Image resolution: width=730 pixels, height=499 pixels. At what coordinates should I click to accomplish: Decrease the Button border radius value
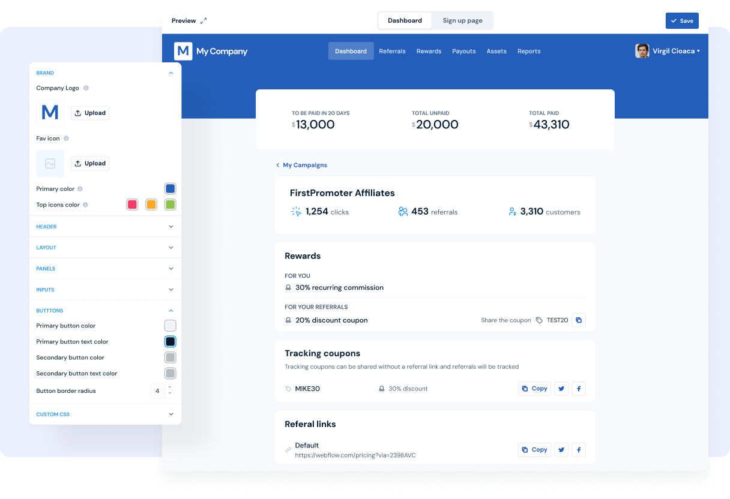pyautogui.click(x=170, y=394)
